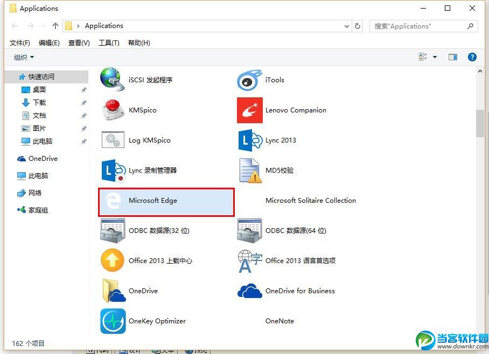Unpin 文档 using its pin icon
489x354 pixels.
tap(83, 116)
